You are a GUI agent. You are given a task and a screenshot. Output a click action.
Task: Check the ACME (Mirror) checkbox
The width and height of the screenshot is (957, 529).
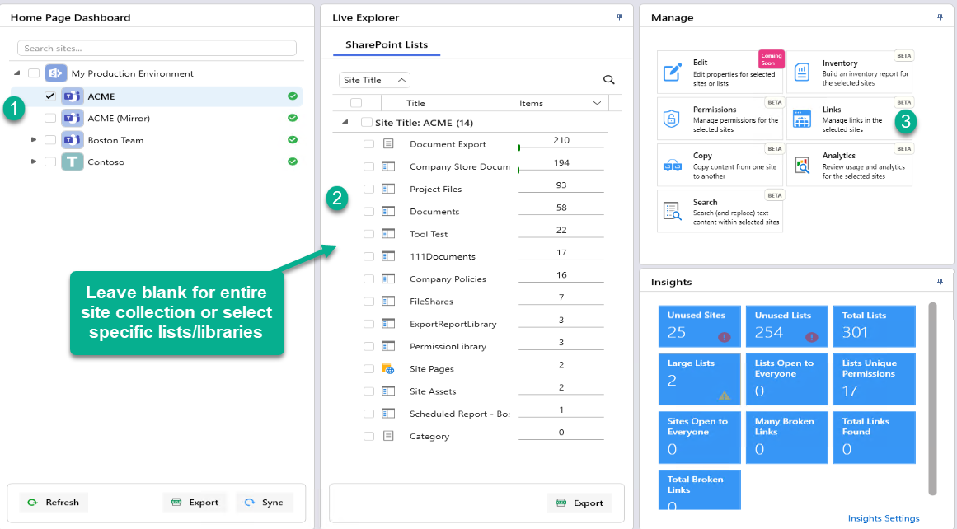coord(50,118)
